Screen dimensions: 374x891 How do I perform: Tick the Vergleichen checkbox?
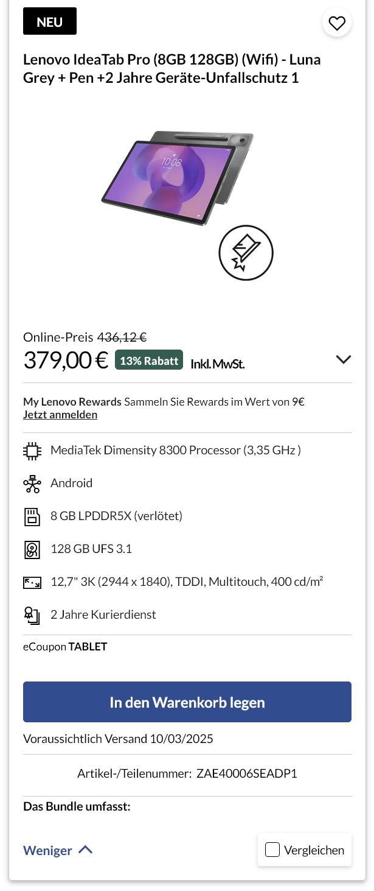[272, 850]
